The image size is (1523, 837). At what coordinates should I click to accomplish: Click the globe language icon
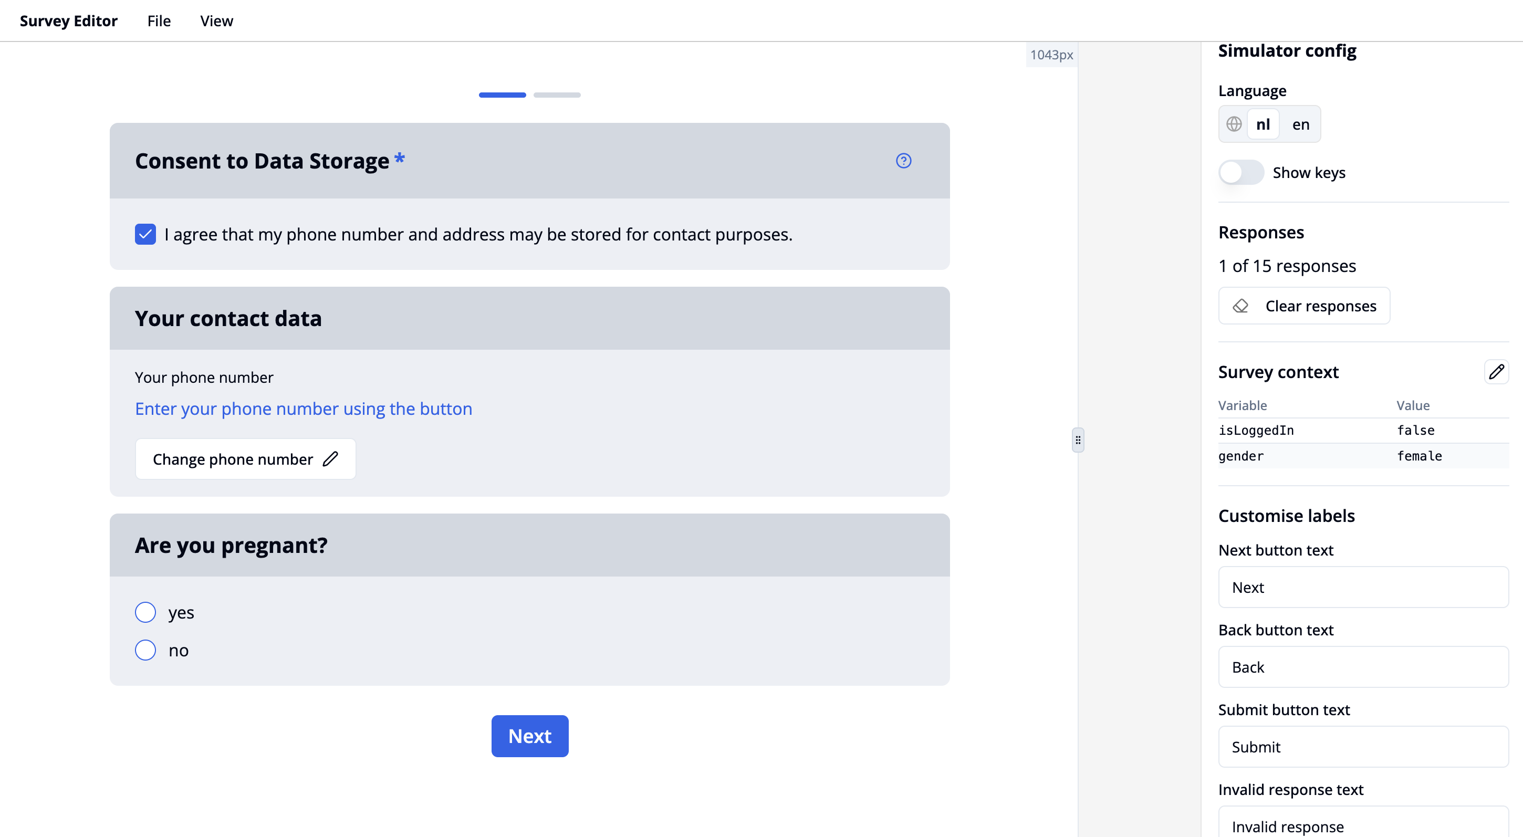pos(1234,124)
